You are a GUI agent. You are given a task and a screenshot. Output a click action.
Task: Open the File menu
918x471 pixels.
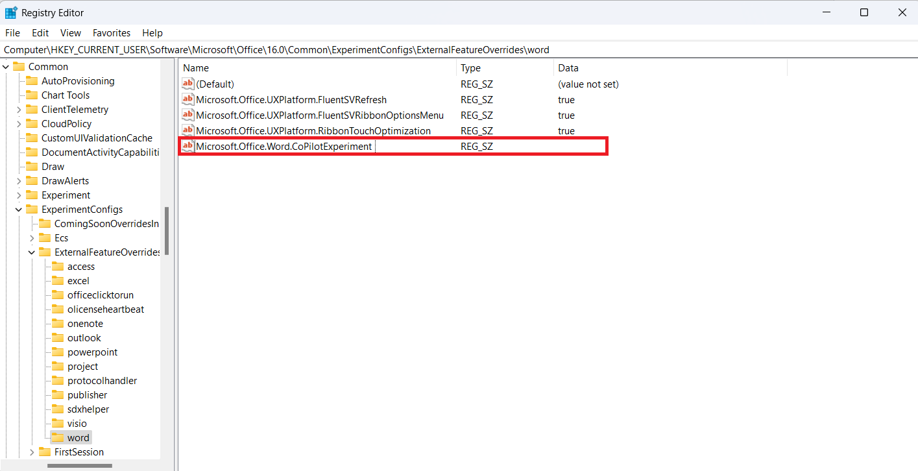coord(12,32)
